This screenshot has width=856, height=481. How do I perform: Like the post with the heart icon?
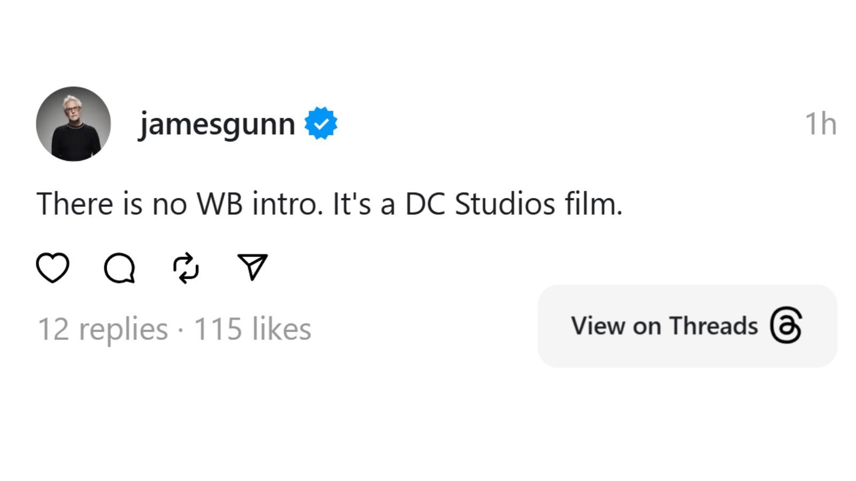pyautogui.click(x=52, y=267)
